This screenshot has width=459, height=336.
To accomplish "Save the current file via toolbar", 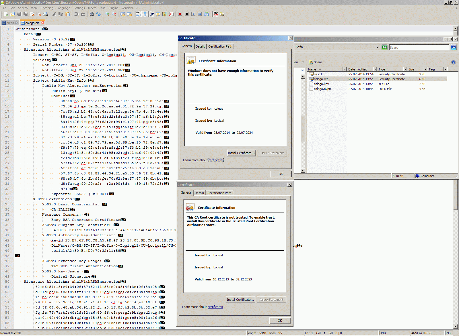I will [19, 14].
